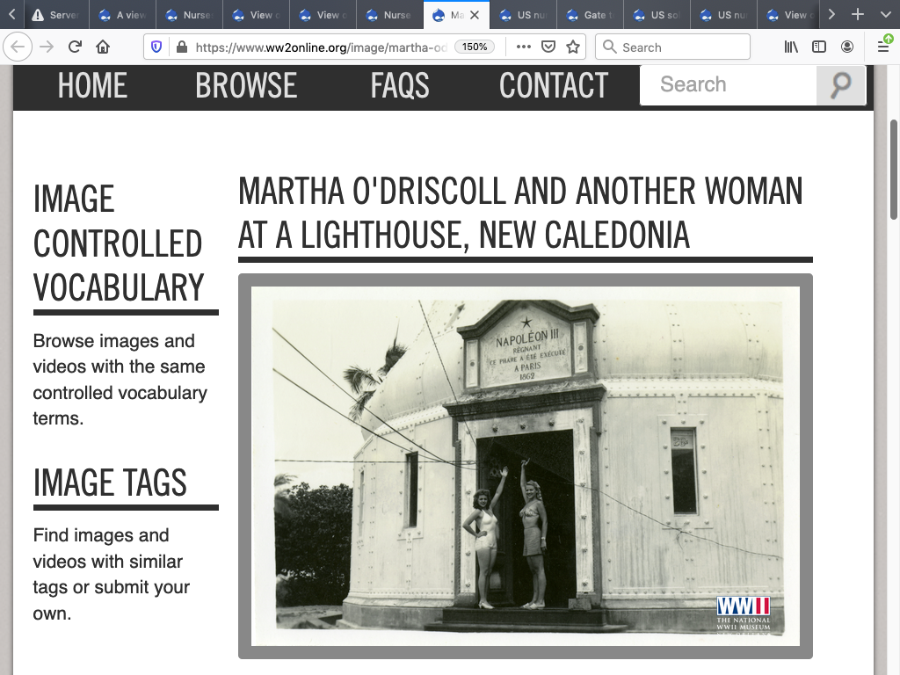Open the CONTACT page

point(553,86)
